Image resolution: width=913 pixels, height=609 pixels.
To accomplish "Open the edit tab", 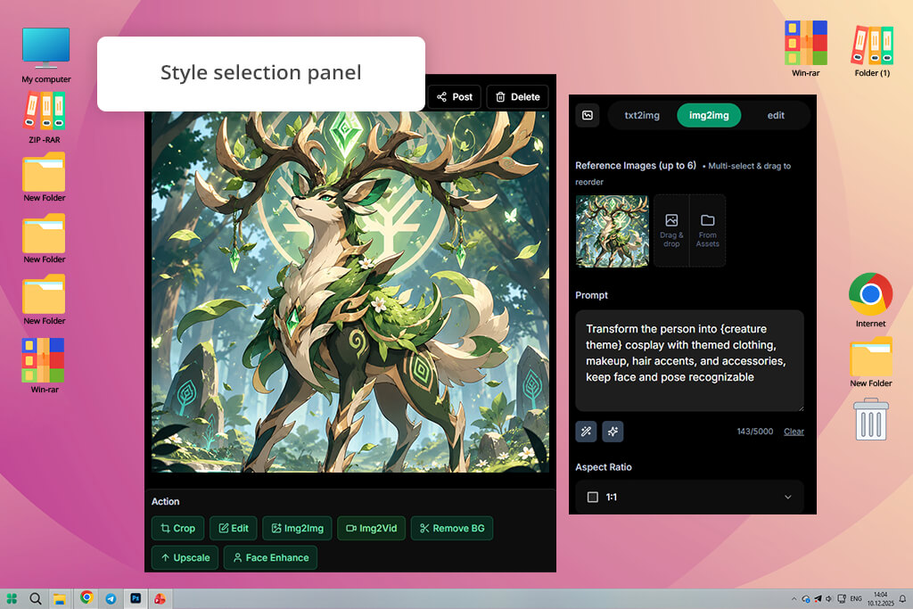I will coord(776,115).
